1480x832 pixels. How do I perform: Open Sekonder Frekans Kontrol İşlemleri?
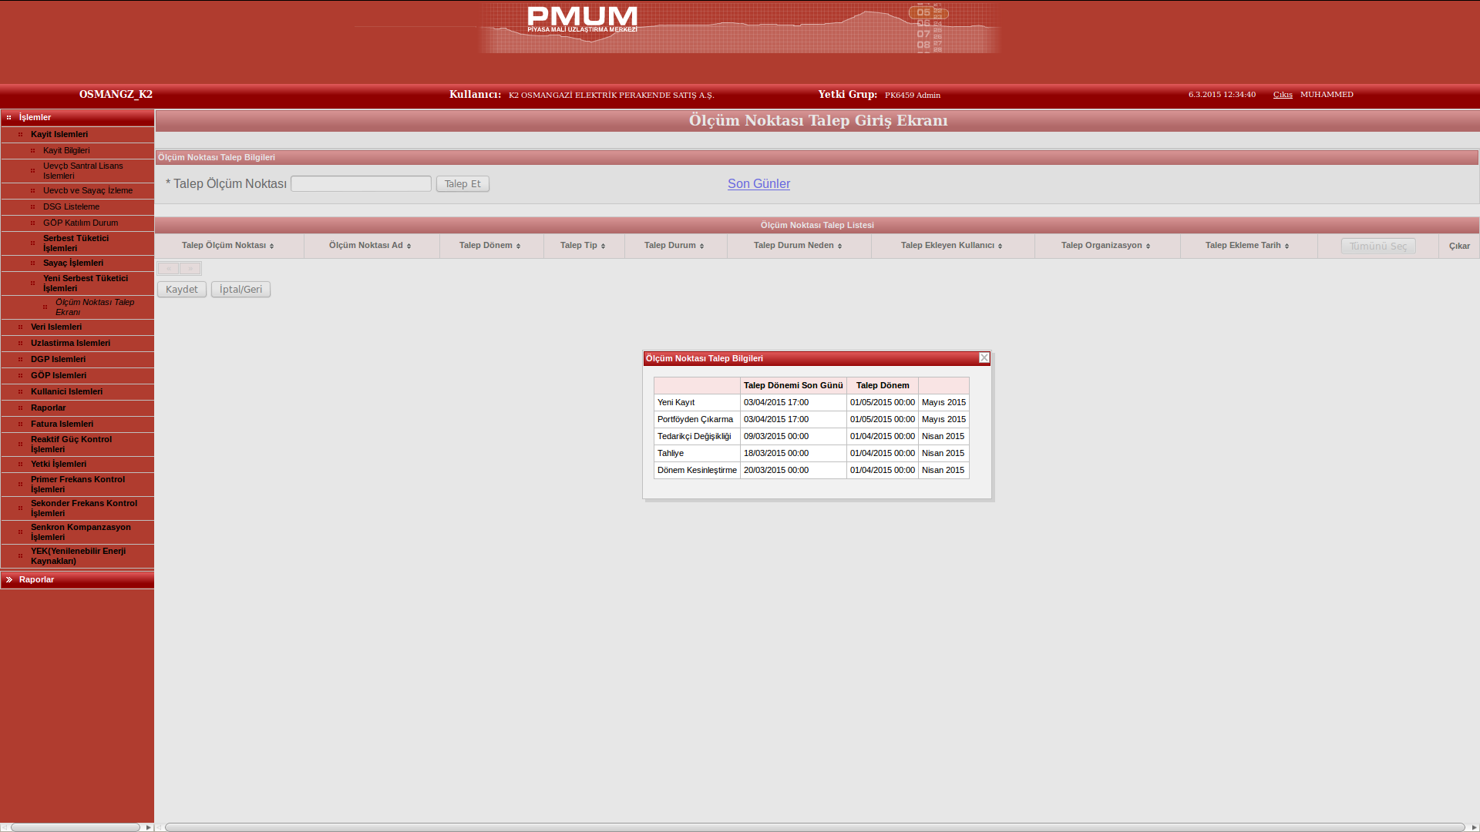[84, 508]
